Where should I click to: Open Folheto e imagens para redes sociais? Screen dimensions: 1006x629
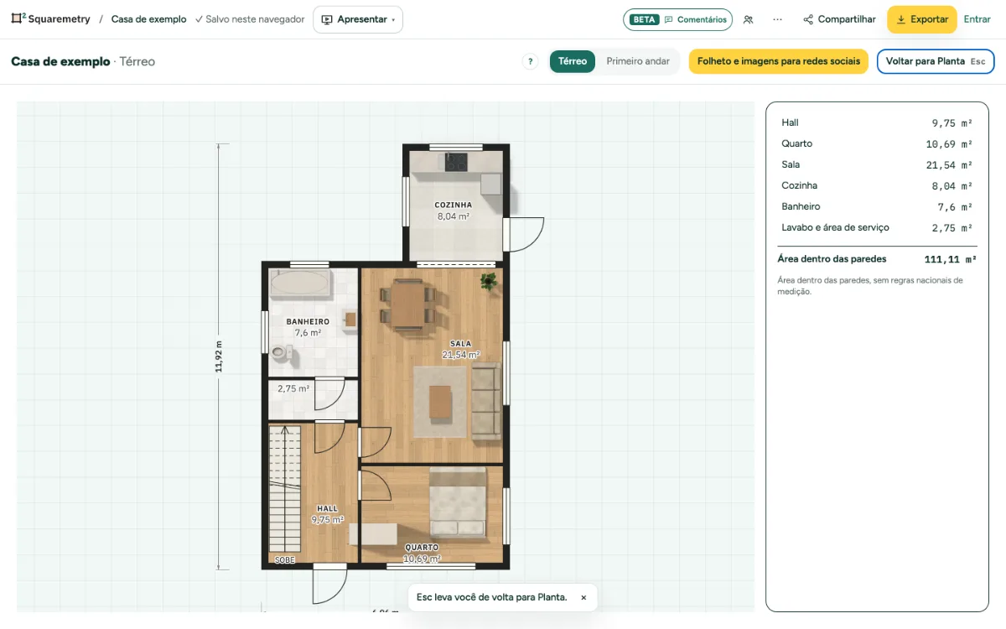779,61
